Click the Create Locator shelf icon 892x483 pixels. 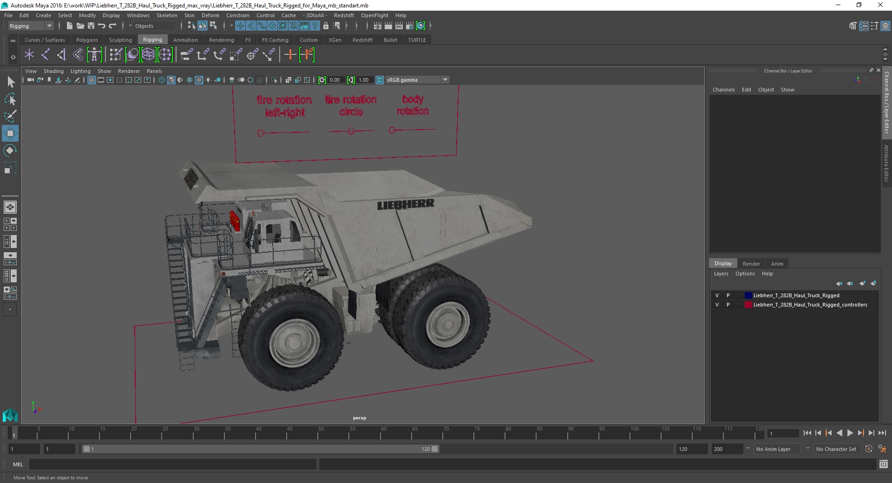coord(29,55)
